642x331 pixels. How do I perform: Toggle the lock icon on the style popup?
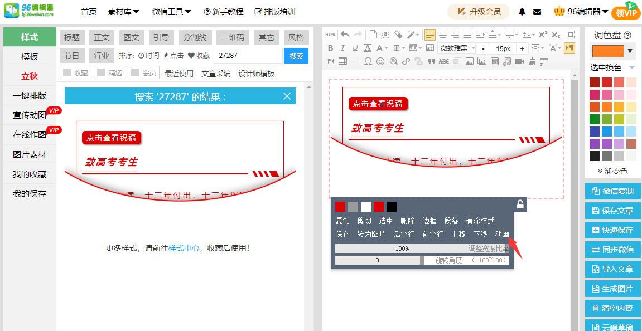(x=520, y=203)
